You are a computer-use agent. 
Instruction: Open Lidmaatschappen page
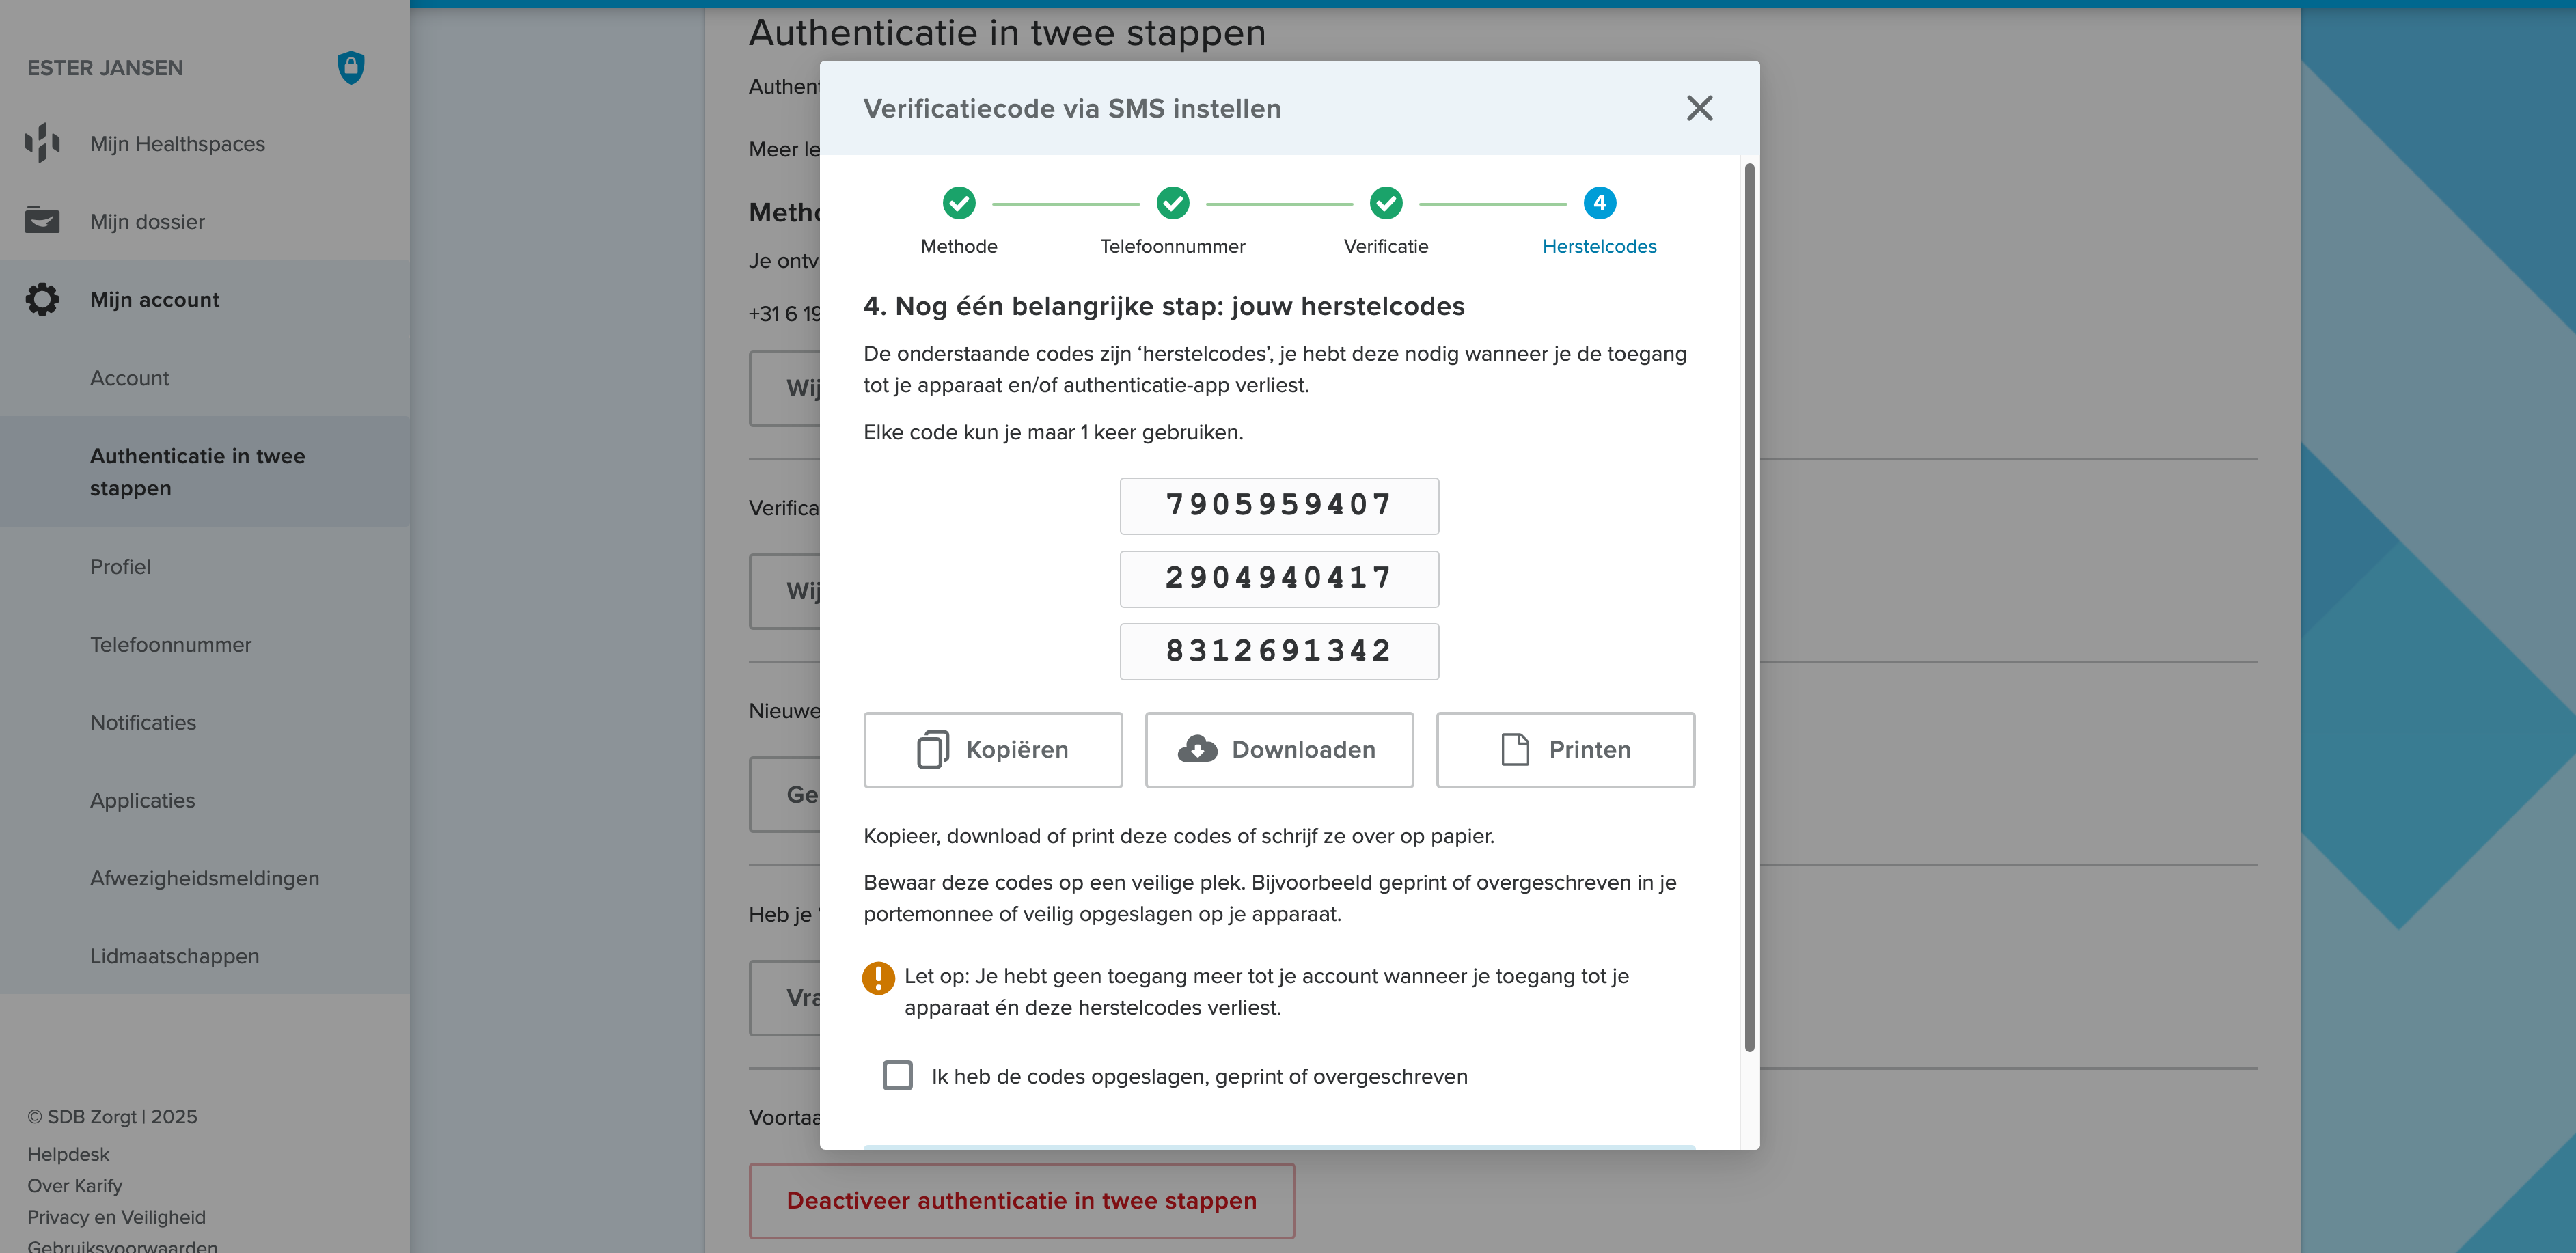click(205, 956)
